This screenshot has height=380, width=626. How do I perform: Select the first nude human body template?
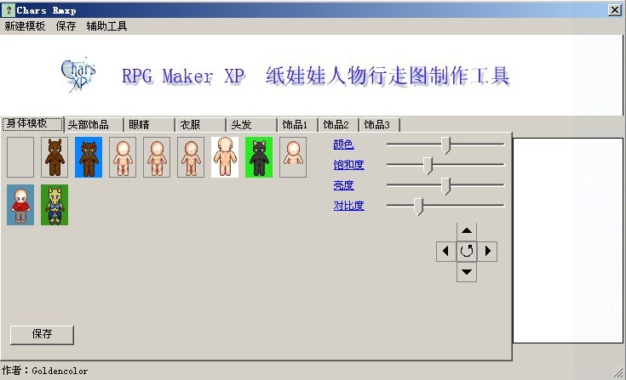(x=123, y=157)
